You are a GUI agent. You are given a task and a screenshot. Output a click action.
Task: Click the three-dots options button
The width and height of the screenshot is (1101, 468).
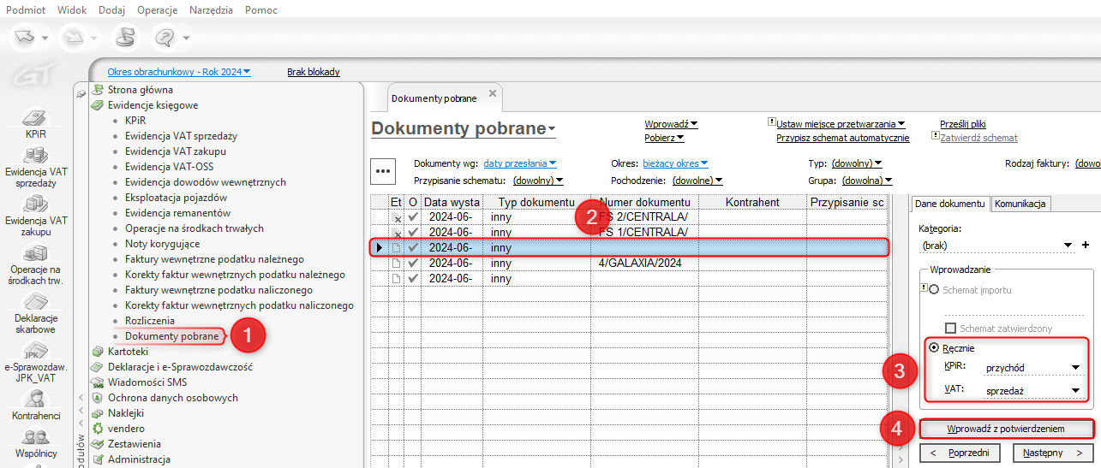click(382, 171)
